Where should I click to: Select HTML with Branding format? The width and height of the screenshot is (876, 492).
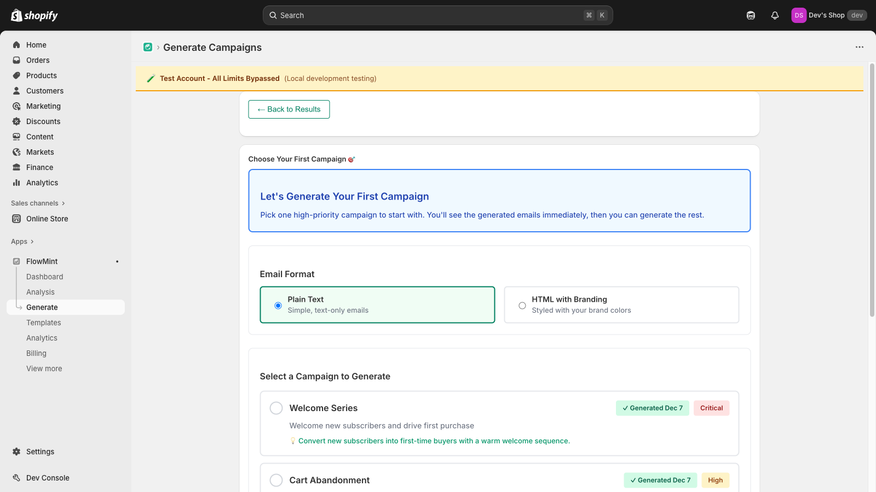click(522, 305)
